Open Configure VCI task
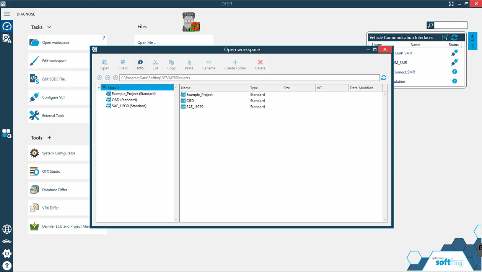 tap(59, 97)
